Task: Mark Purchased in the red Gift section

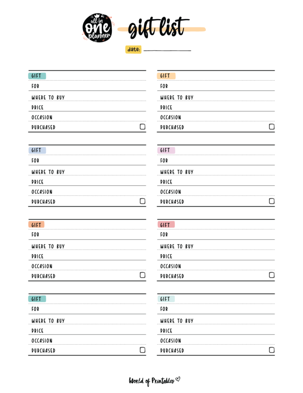Action: [x=271, y=275]
